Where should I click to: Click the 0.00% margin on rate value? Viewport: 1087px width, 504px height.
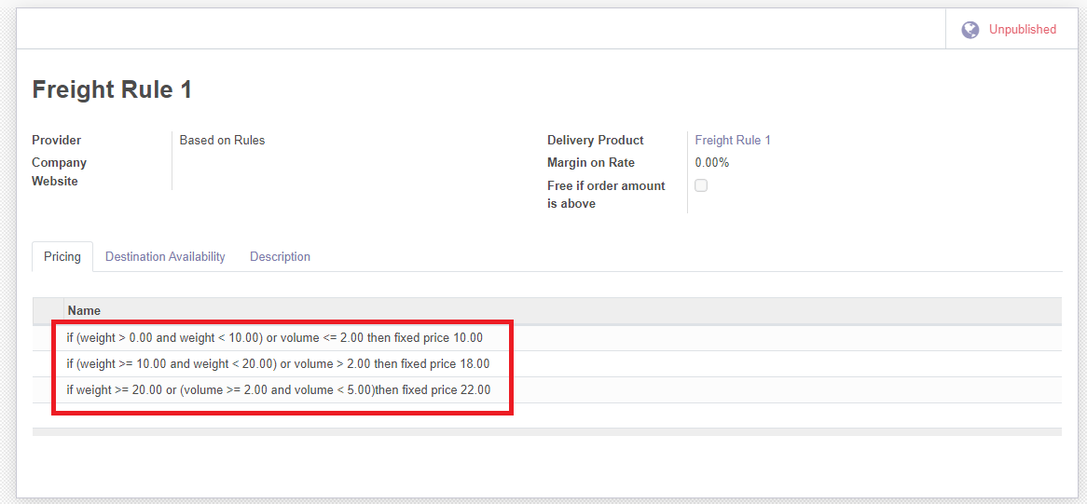[x=712, y=162]
